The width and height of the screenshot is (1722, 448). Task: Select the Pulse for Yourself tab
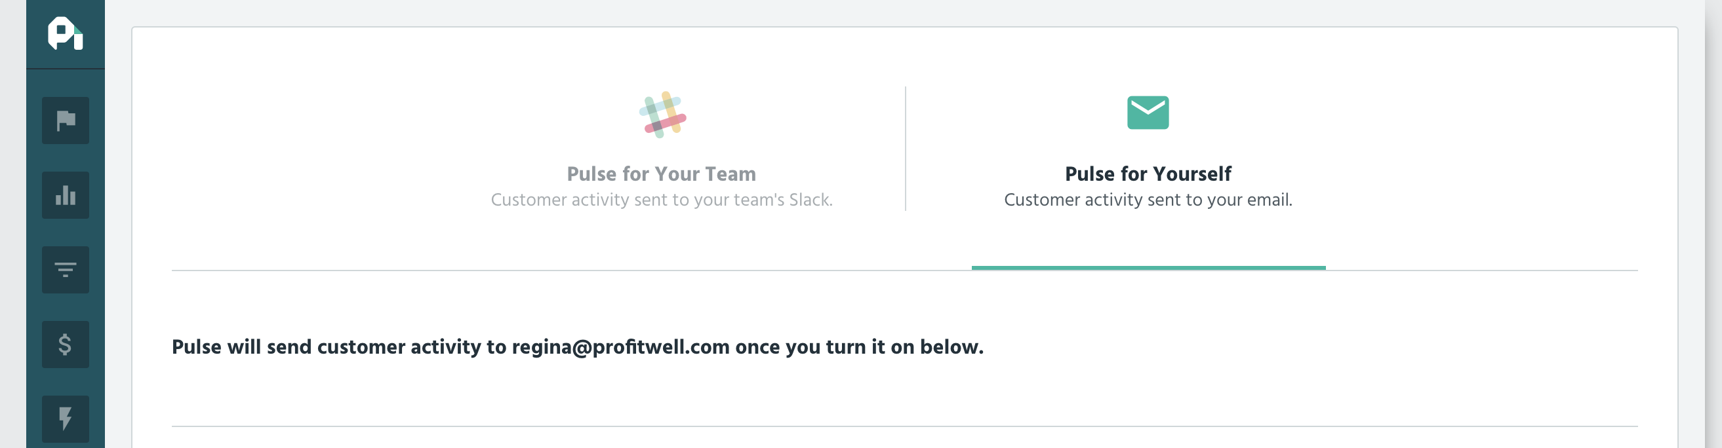[x=1148, y=174]
